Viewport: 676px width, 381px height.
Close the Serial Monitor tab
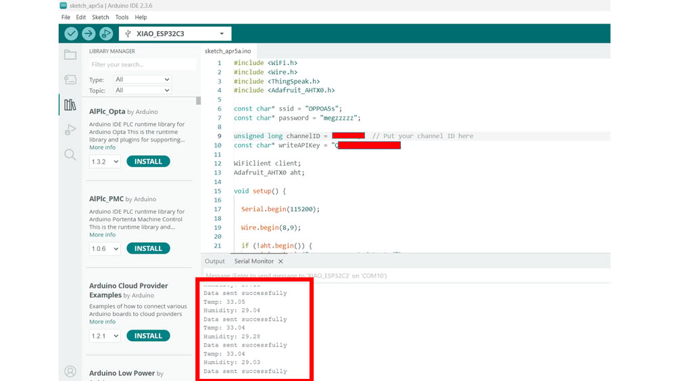[x=281, y=261]
